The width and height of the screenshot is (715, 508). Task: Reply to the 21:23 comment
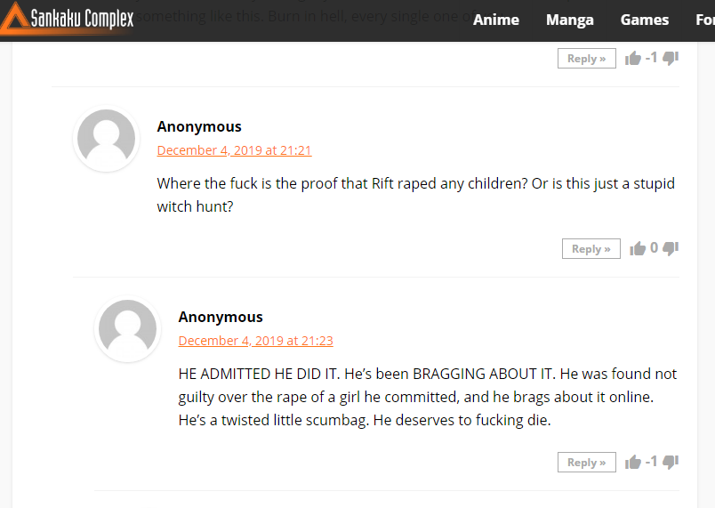pos(586,462)
